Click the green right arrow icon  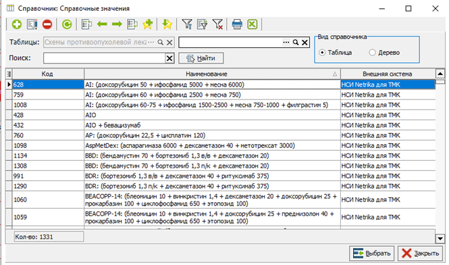(x=117, y=24)
